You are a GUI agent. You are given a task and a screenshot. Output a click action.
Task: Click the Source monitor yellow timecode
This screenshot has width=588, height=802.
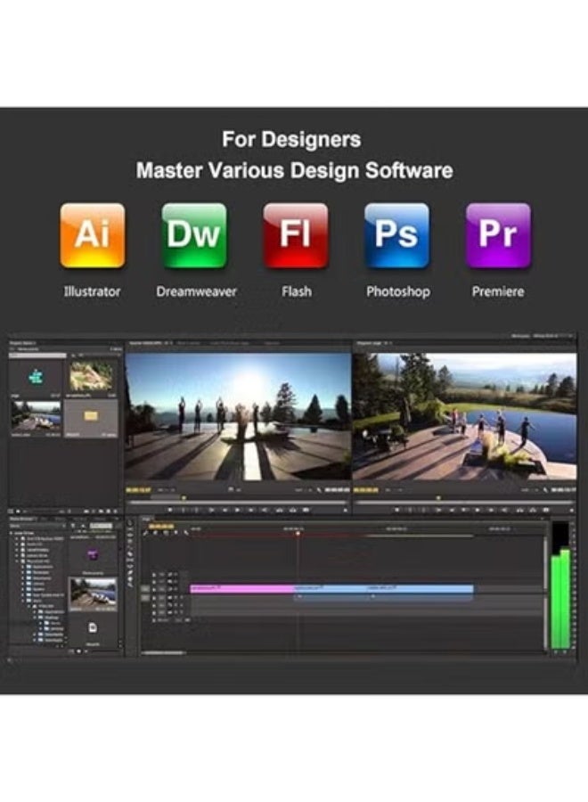pyautogui.click(x=138, y=489)
